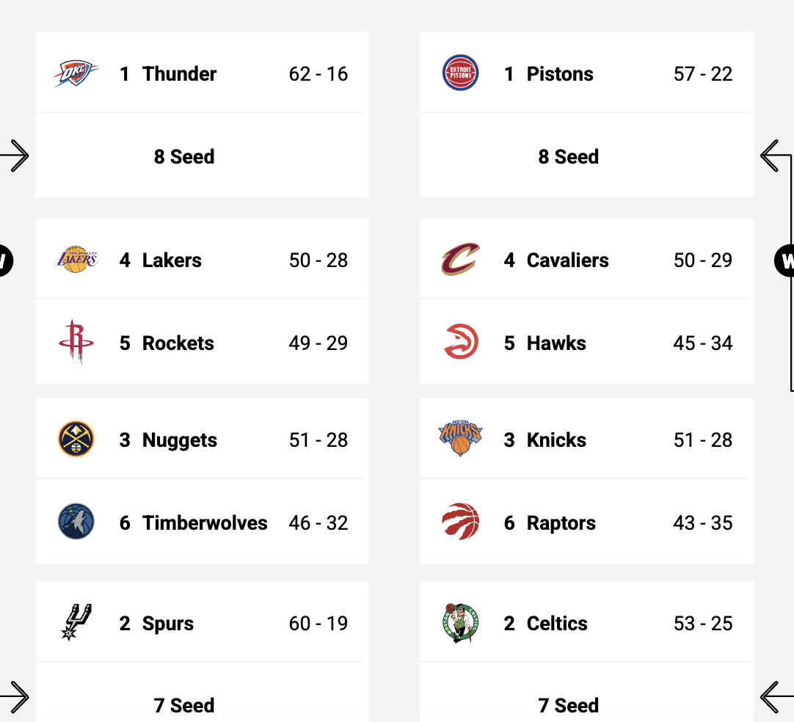This screenshot has width=794, height=722.
Task: Click the Toronto Raptors logo
Action: tap(460, 522)
